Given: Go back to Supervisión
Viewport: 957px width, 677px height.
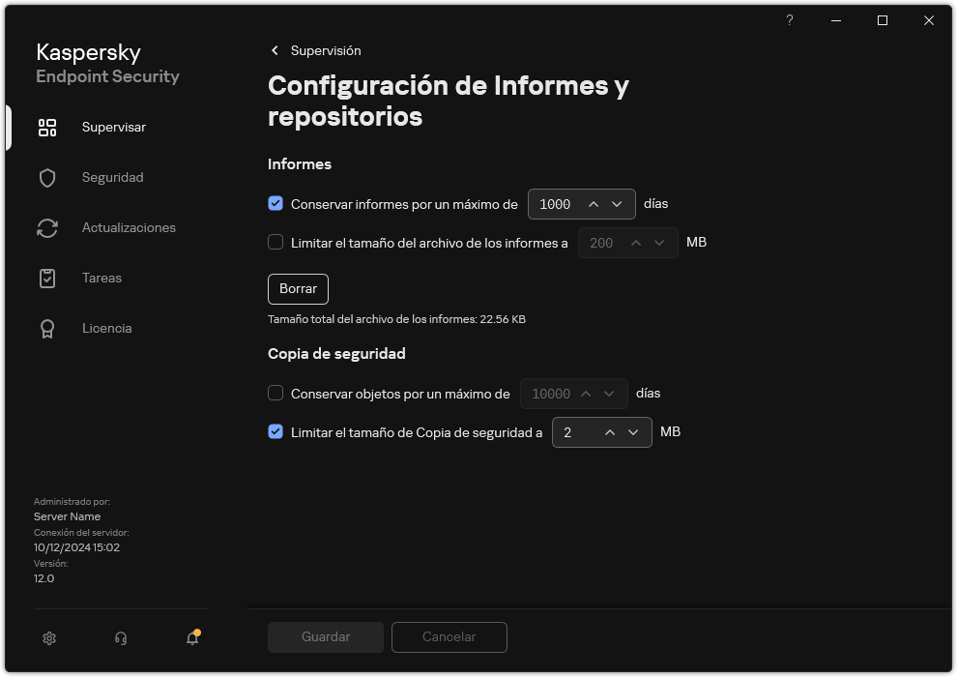Looking at the screenshot, I should pyautogui.click(x=317, y=50).
